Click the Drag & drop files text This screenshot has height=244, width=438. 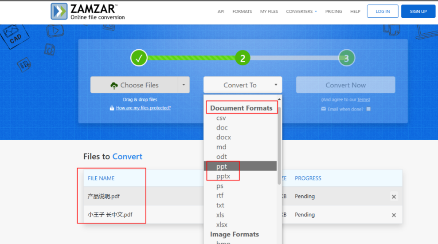click(140, 99)
